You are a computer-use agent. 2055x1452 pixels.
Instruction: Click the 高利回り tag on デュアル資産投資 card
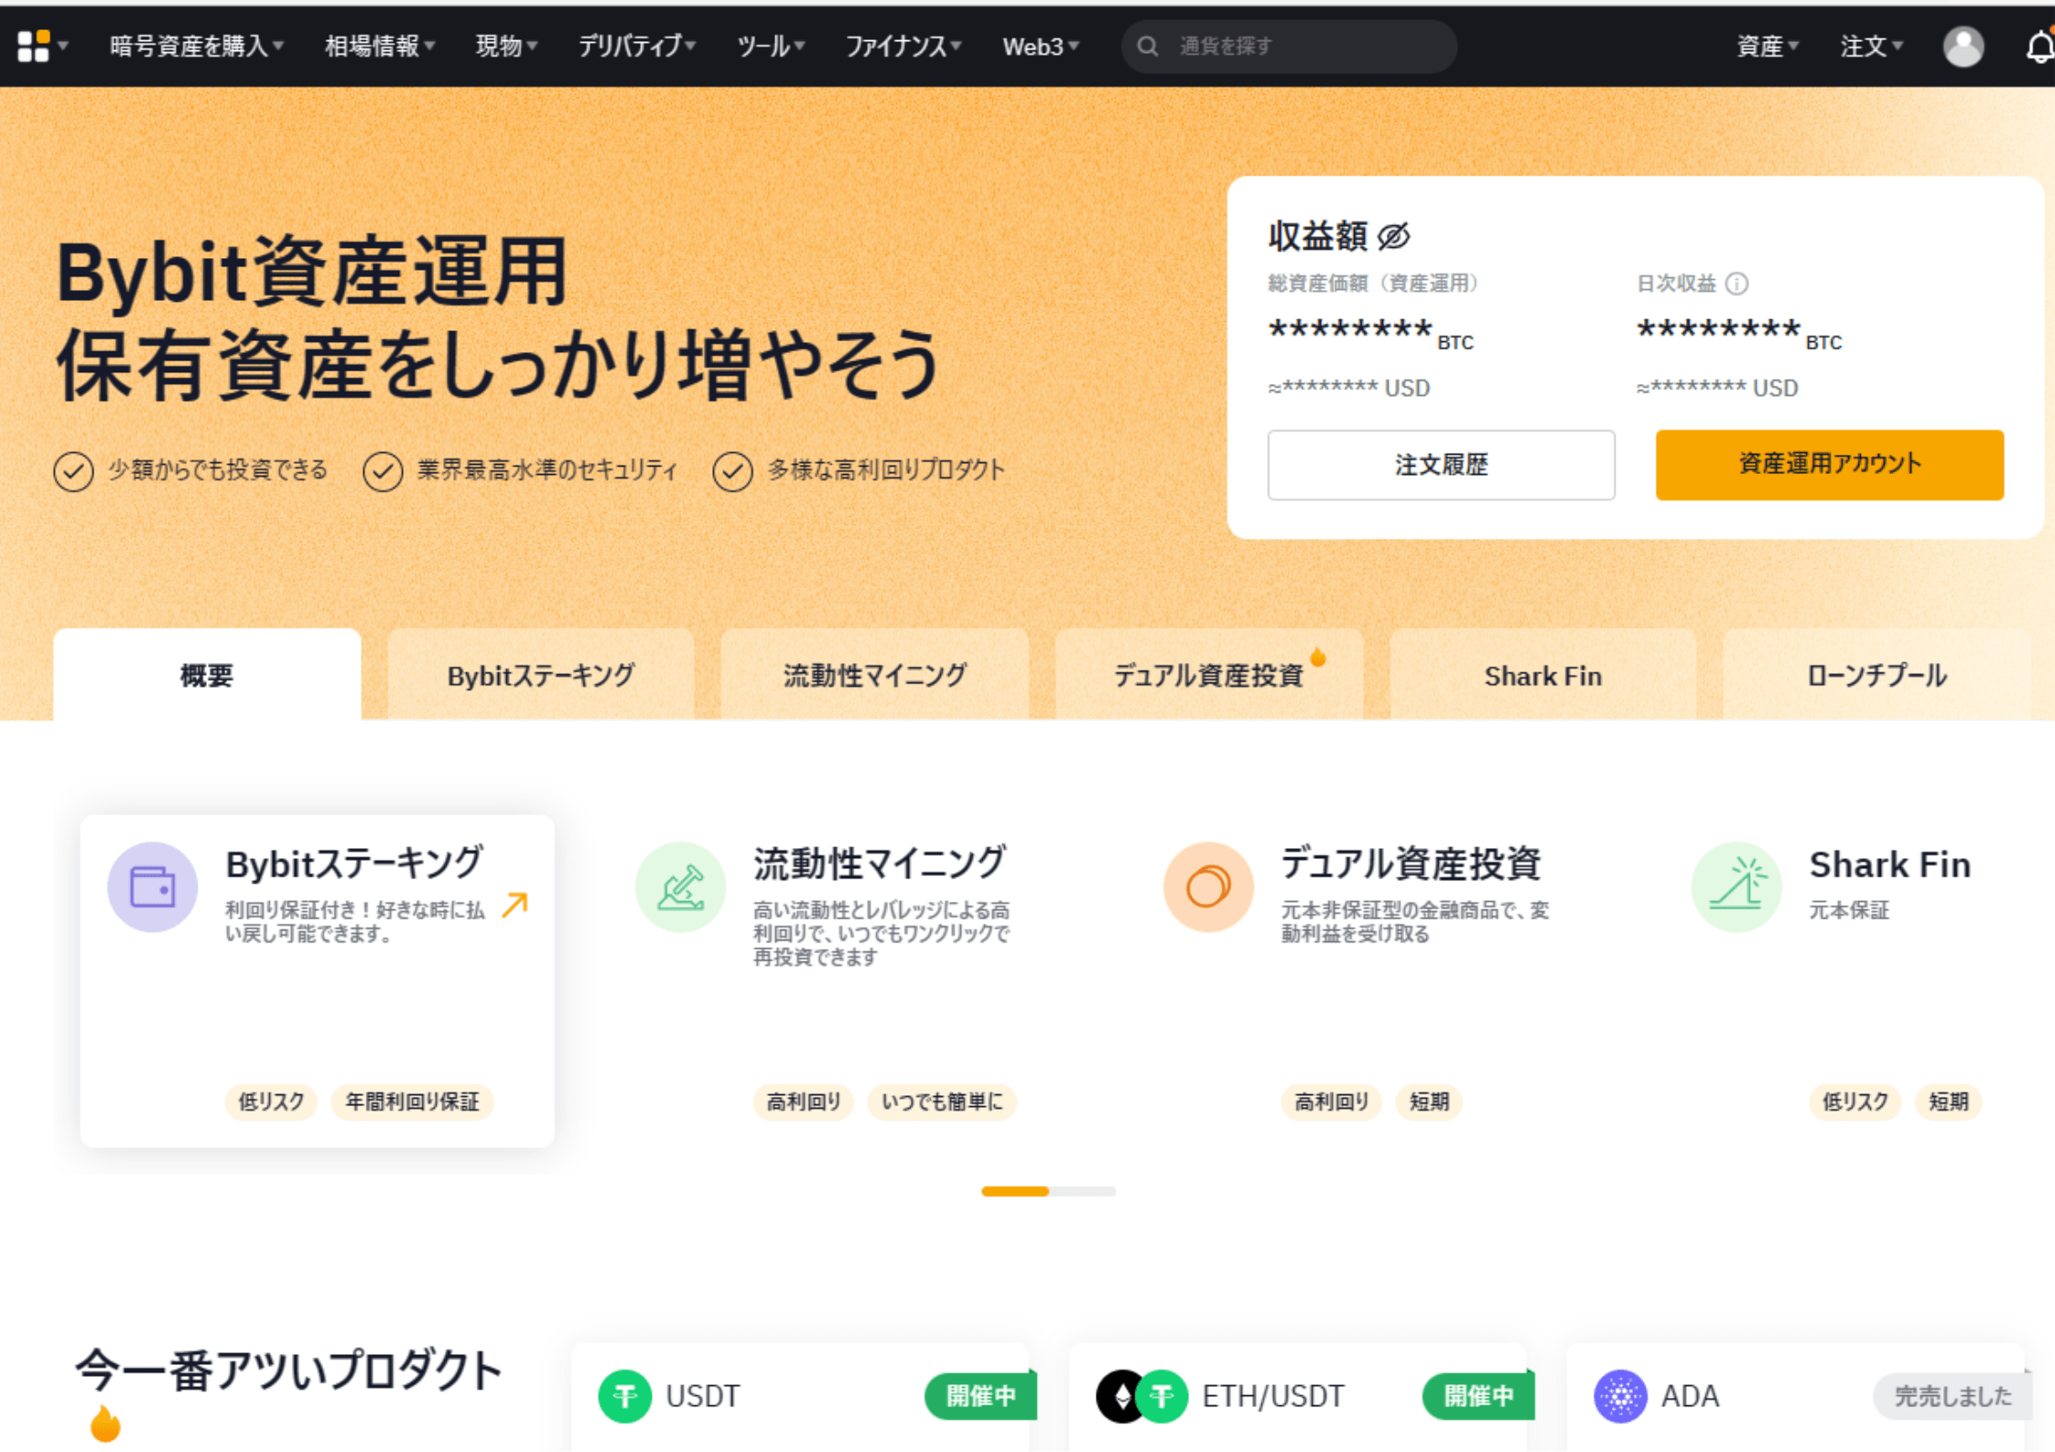point(1331,1102)
